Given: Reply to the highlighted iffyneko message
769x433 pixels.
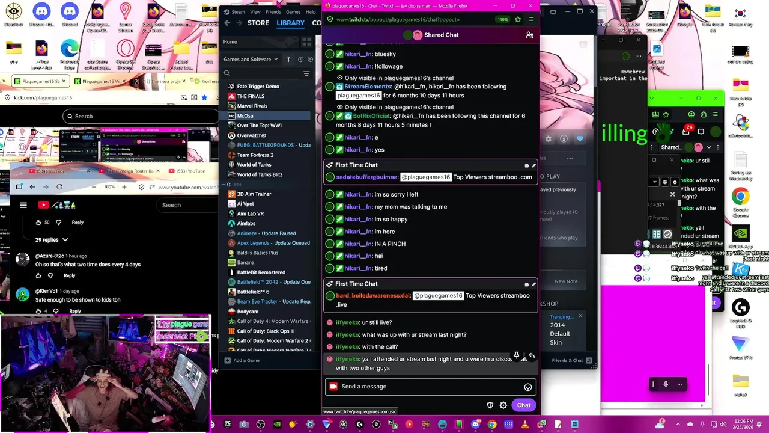Looking at the screenshot, I should (x=532, y=355).
